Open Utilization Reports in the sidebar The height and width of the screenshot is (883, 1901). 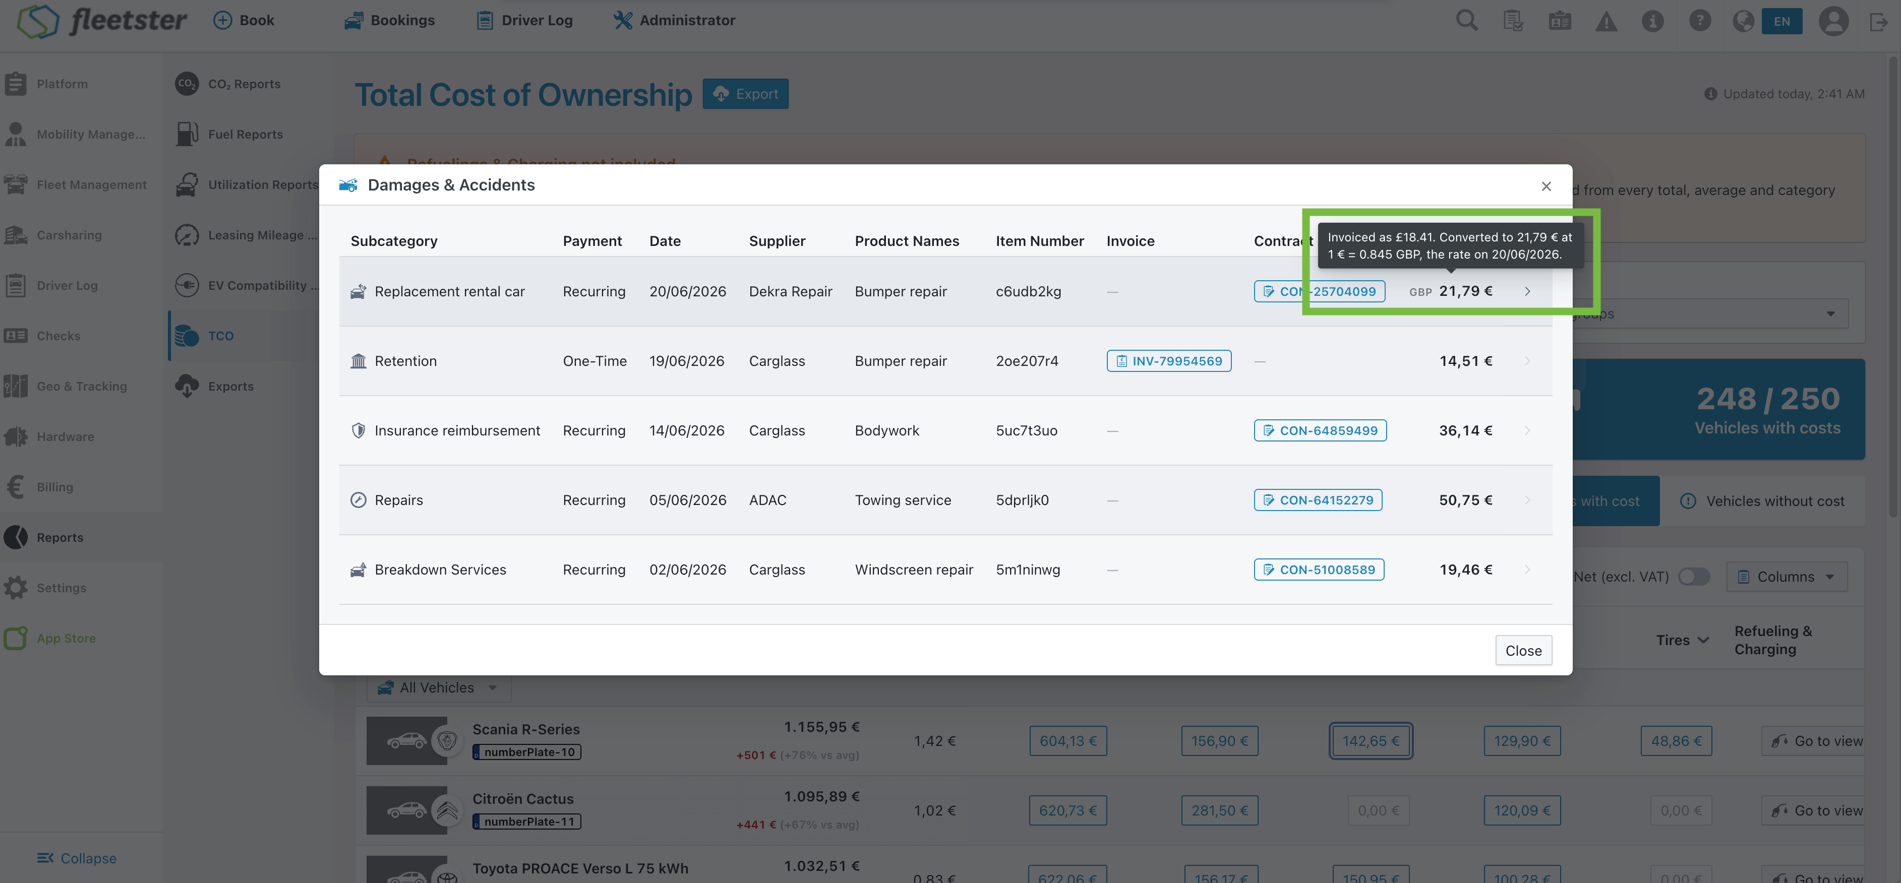(247, 184)
